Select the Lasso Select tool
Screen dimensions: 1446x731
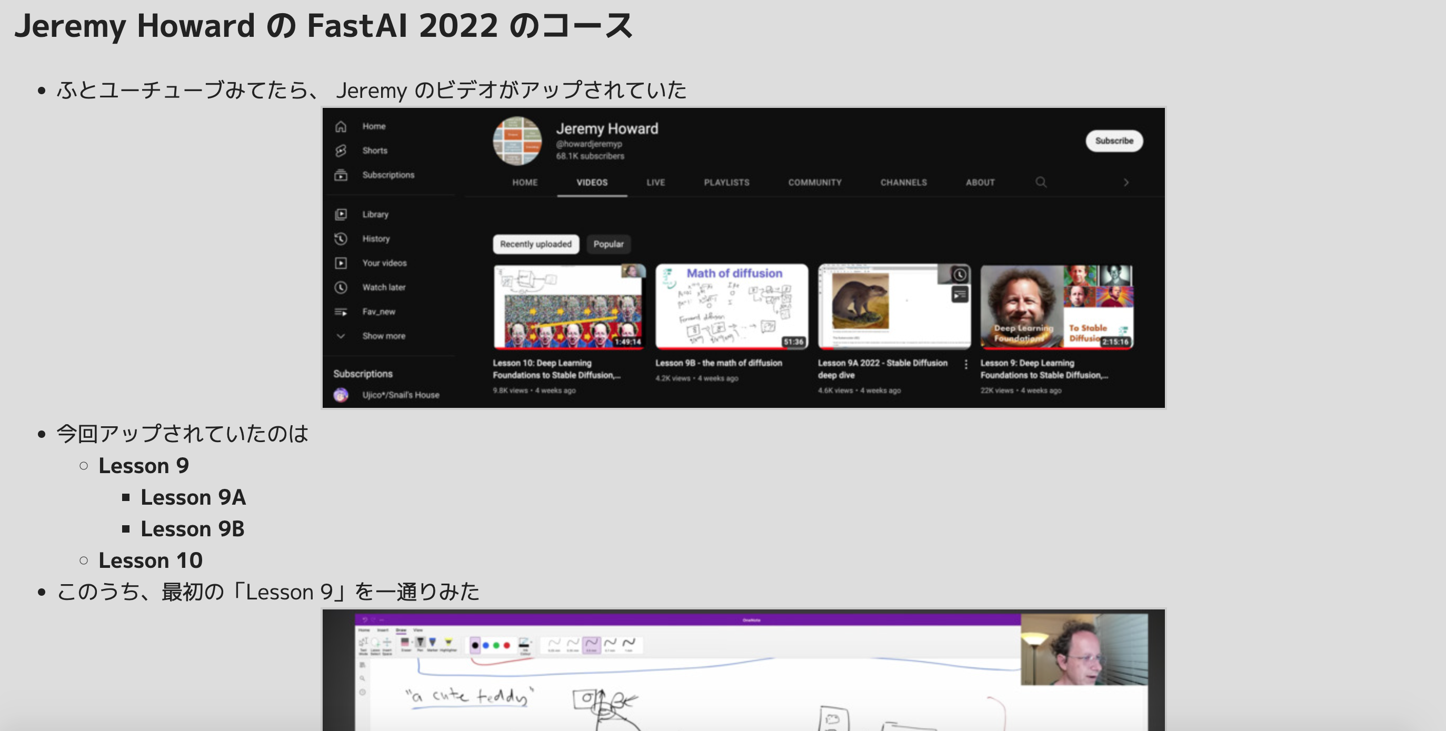coord(375,646)
